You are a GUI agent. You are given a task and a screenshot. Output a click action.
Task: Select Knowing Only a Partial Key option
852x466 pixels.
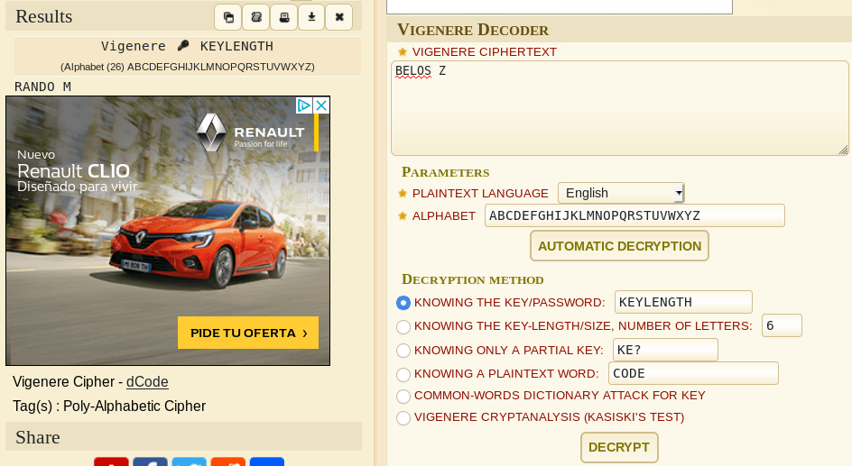(403, 351)
